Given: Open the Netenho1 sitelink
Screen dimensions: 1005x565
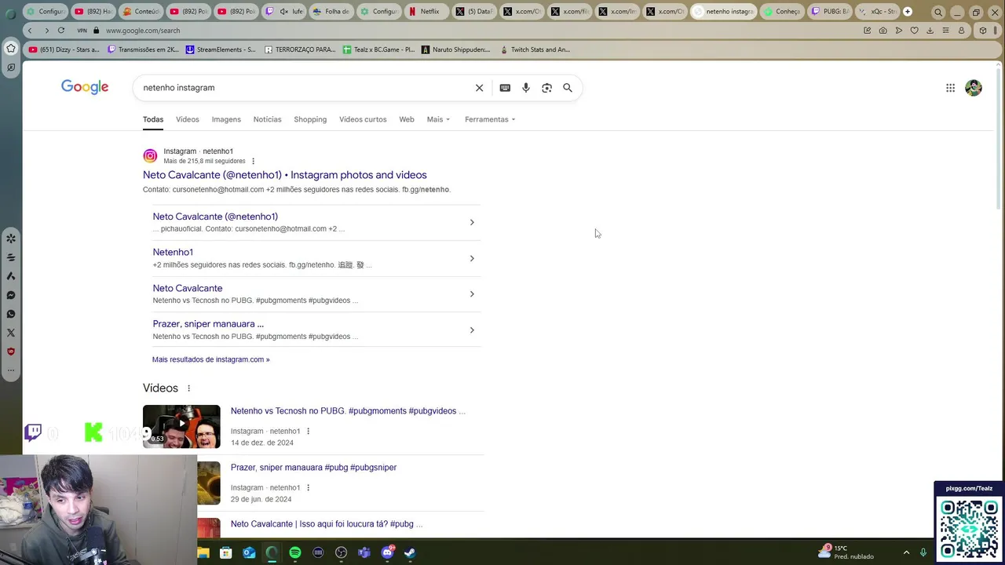Looking at the screenshot, I should 173,252.
